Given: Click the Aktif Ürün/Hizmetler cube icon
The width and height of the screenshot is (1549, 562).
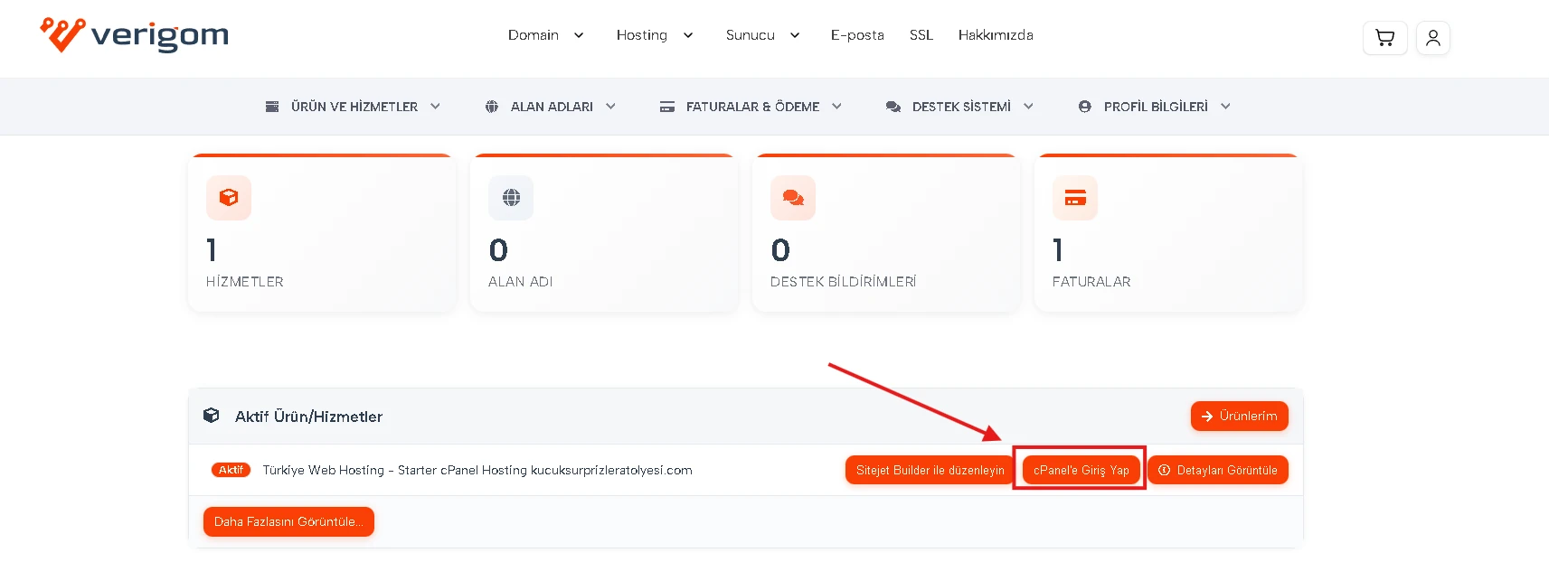Looking at the screenshot, I should coord(212,416).
